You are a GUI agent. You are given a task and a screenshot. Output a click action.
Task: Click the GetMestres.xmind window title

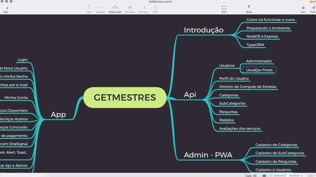click(x=160, y=1)
